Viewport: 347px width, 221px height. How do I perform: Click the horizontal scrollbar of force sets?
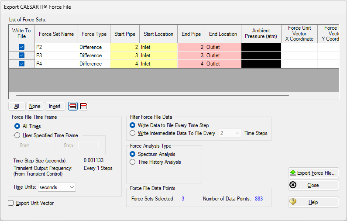[152, 96]
